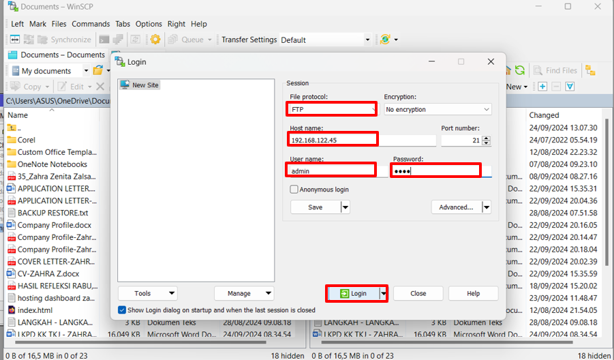Uncheck Show Login dialog on startup option
The image size is (614, 360).
122,310
